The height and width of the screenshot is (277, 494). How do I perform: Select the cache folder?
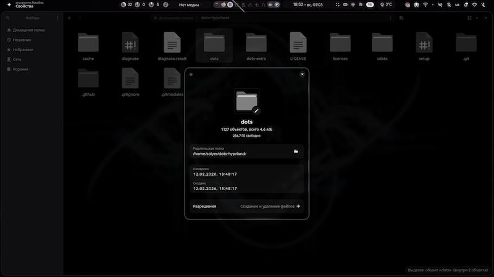(88, 46)
